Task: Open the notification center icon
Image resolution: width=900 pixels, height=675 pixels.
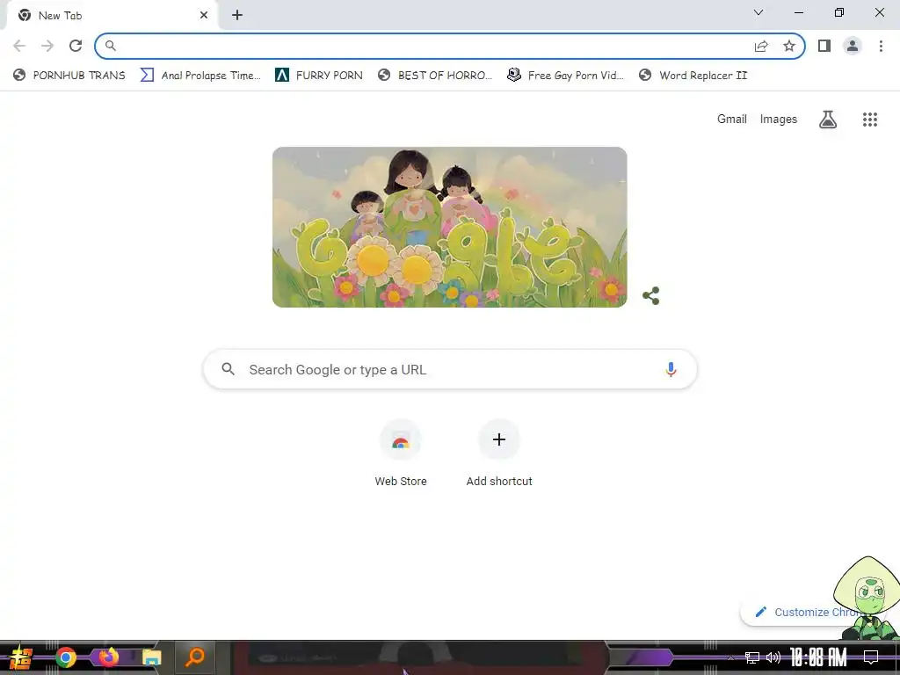Action: click(871, 657)
